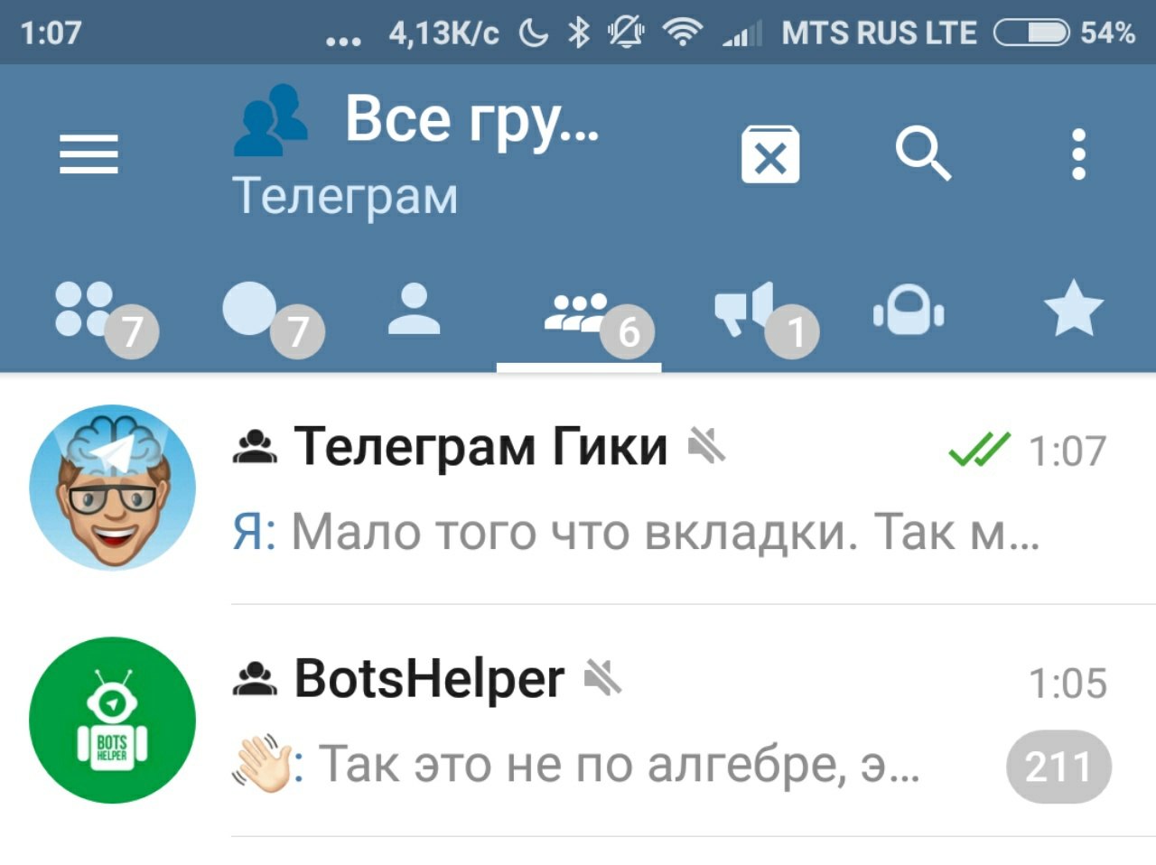Tap the mark-all-read box icon with X
This screenshot has width=1156, height=865.
coord(769,155)
